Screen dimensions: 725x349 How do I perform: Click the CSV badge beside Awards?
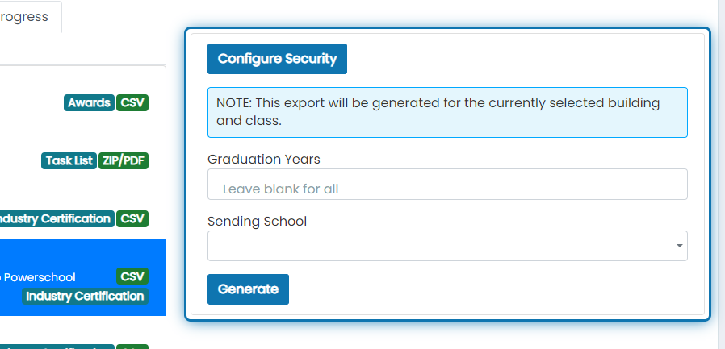[x=132, y=103]
